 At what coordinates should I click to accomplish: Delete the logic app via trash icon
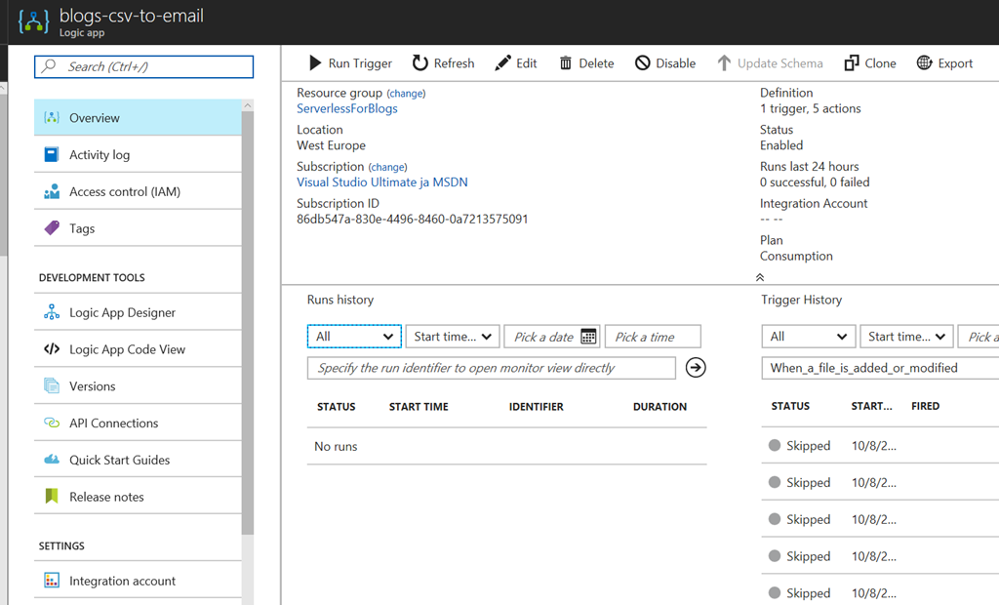click(x=566, y=63)
